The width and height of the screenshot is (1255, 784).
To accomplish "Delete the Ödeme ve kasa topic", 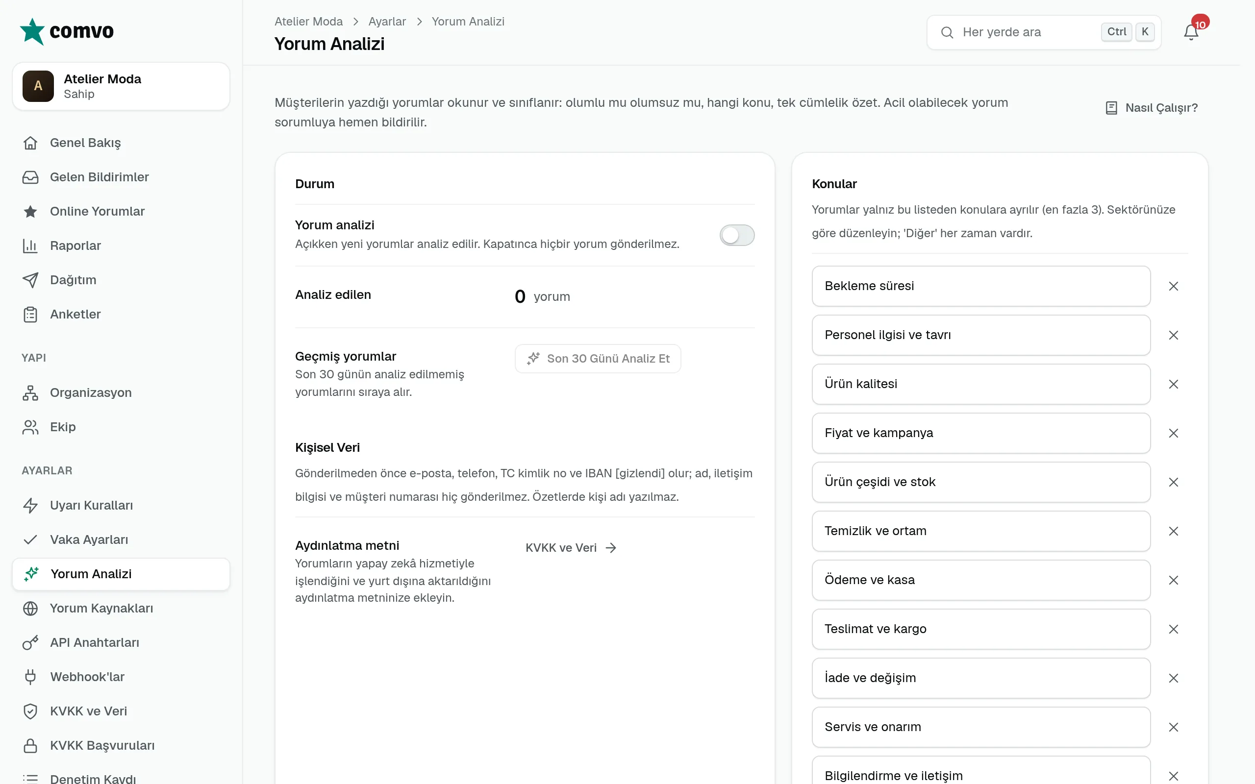I will [x=1174, y=580].
